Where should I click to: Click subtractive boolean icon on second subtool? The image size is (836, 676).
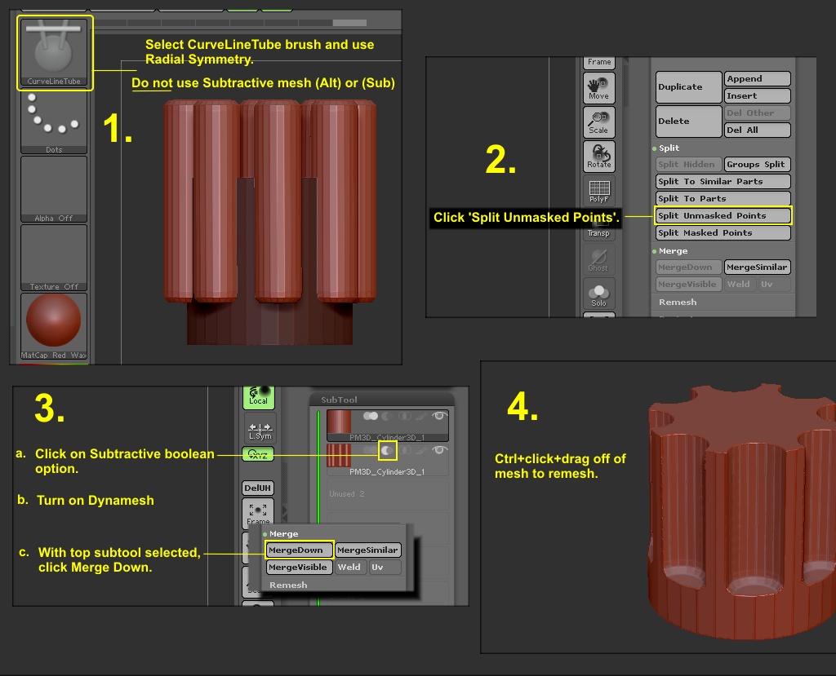tap(388, 451)
